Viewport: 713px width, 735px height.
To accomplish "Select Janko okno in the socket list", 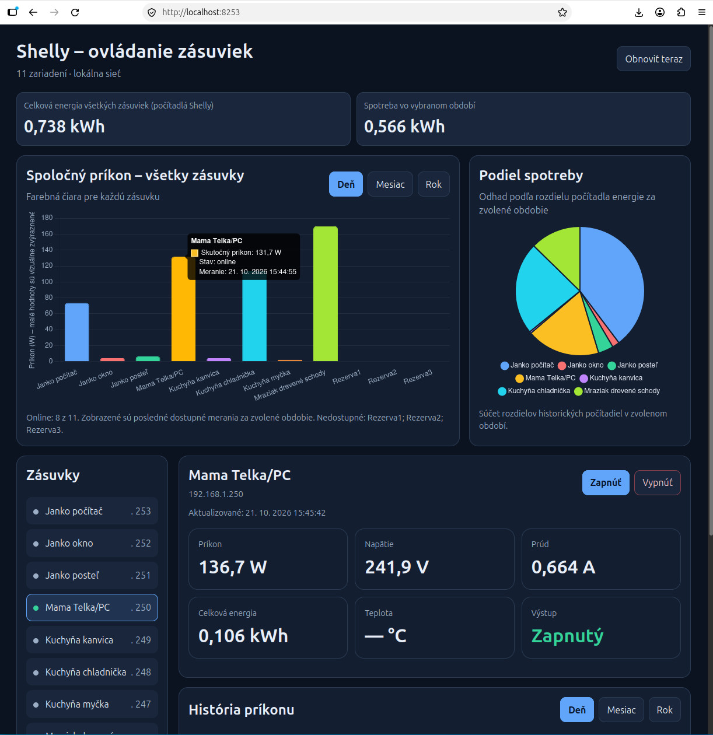I will (92, 543).
